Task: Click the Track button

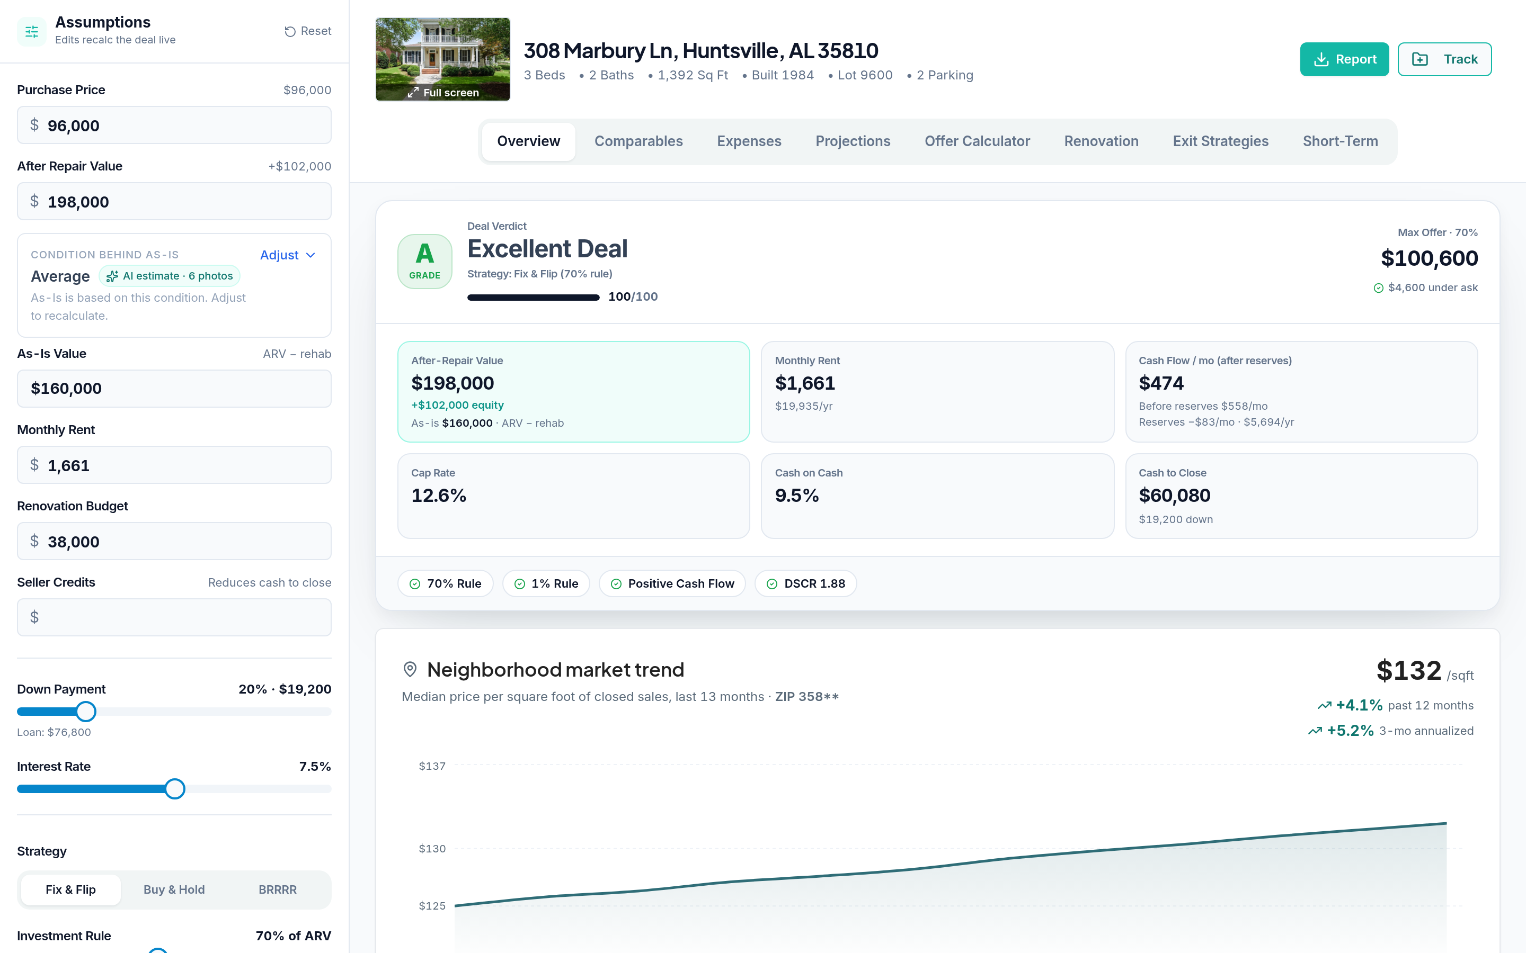Action: [x=1444, y=59]
